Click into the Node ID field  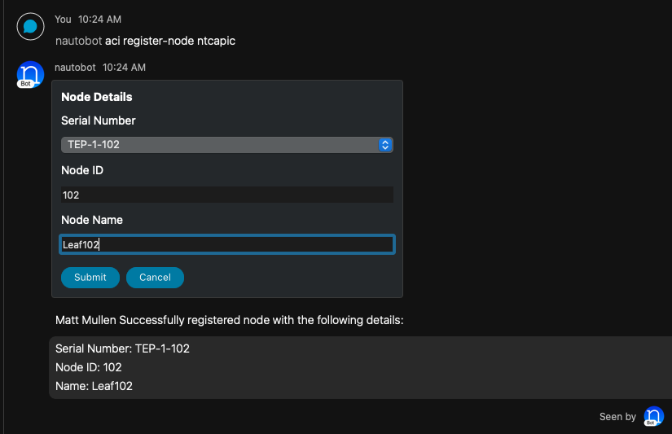(x=227, y=195)
